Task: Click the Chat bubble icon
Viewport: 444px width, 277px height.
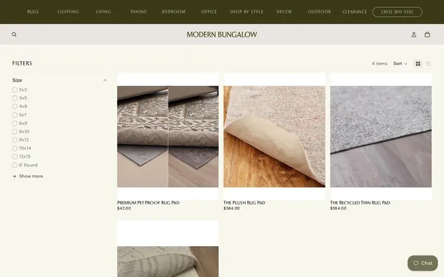Action: [x=416, y=263]
